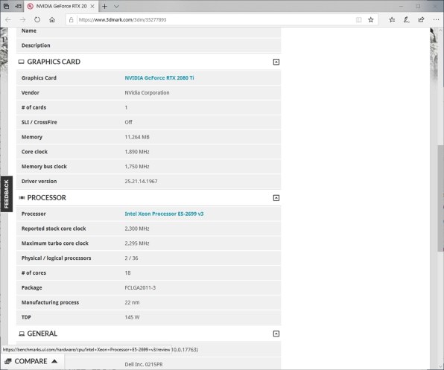Go to browser home page
This screenshot has height=370, width=444.
click(x=52, y=20)
